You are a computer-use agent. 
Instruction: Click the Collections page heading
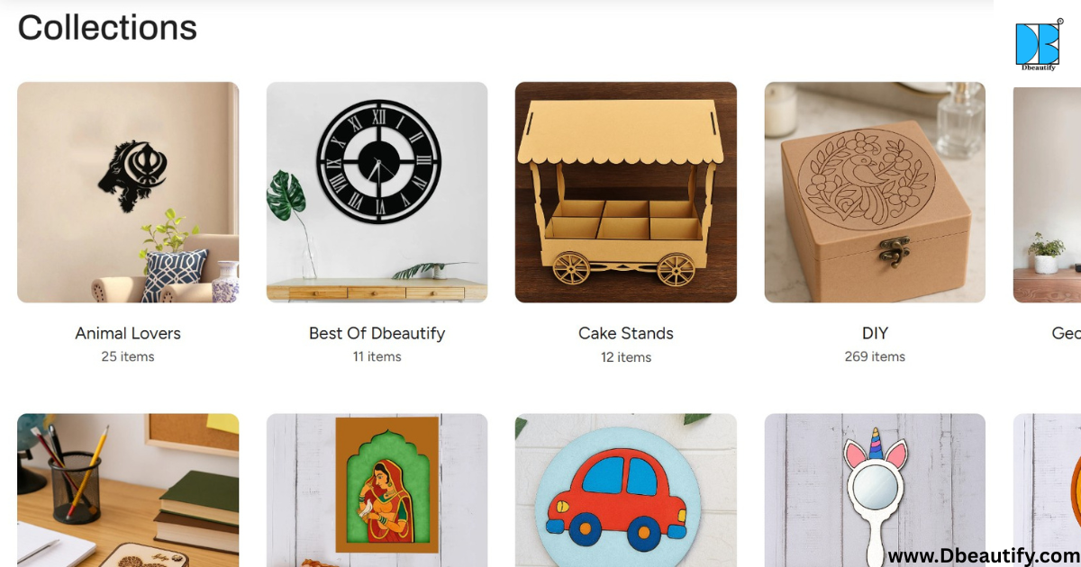coord(107,28)
